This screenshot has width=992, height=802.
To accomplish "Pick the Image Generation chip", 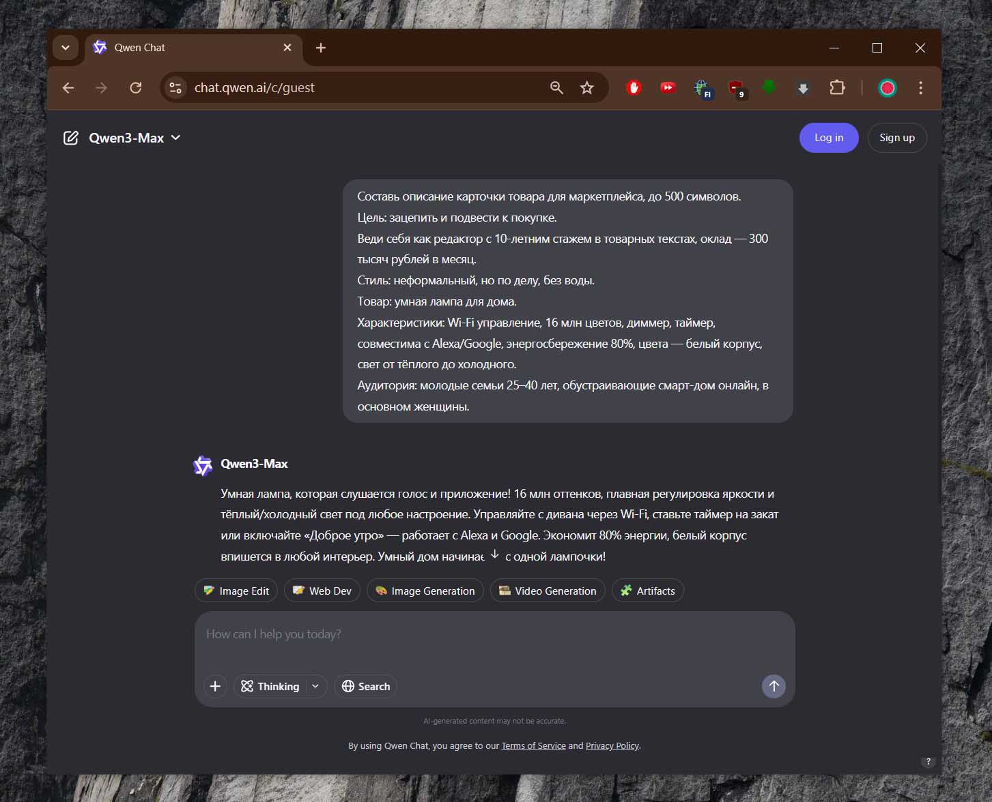I will pyautogui.click(x=425, y=591).
